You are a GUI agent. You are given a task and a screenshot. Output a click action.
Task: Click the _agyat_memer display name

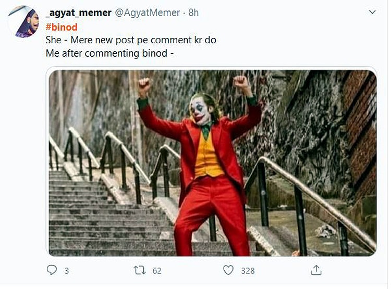point(78,12)
